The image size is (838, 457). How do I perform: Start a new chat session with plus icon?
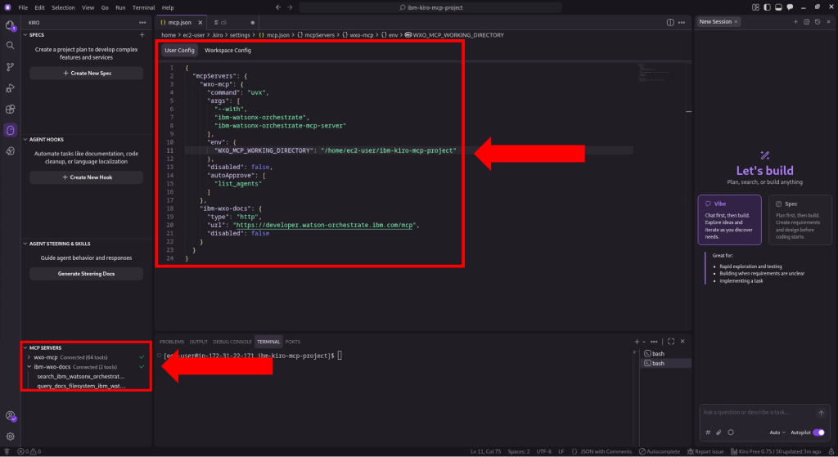(795, 22)
